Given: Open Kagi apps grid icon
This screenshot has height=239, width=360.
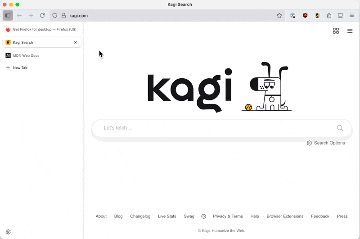Looking at the screenshot, I should (336, 31).
